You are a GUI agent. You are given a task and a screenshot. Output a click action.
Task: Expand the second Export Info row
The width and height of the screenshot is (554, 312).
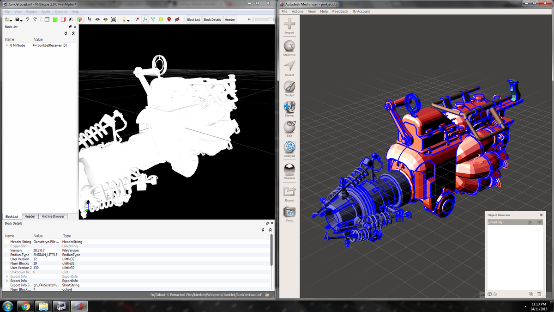(x=7, y=281)
